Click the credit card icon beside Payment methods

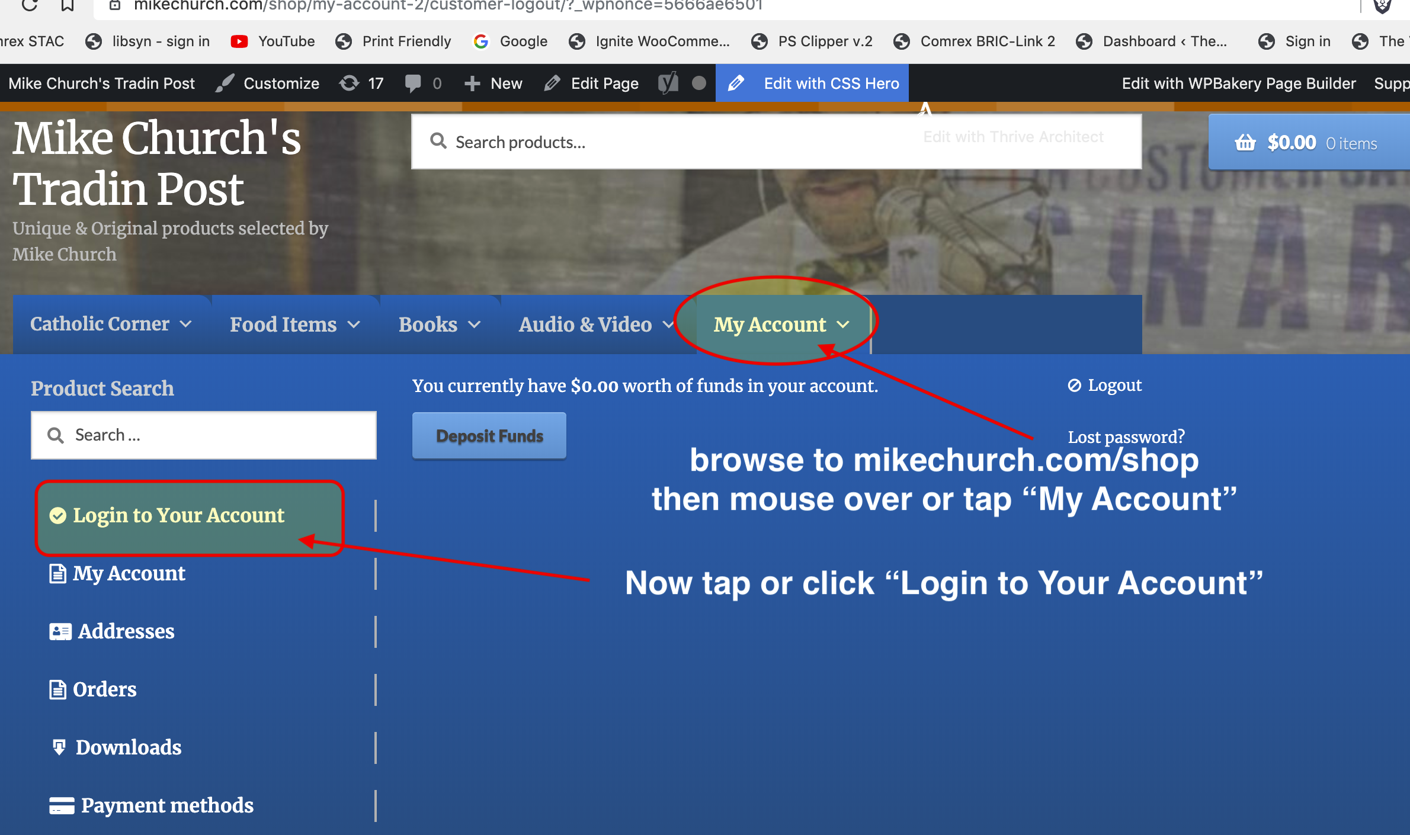(x=62, y=806)
